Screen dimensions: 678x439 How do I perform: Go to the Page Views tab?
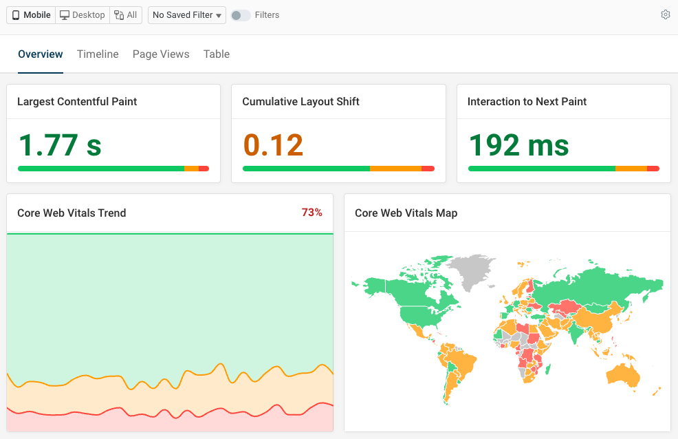161,54
